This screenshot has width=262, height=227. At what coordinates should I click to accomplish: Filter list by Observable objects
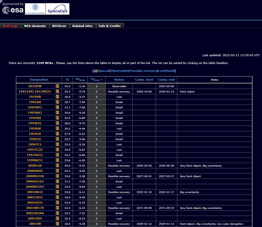[x=119, y=71]
